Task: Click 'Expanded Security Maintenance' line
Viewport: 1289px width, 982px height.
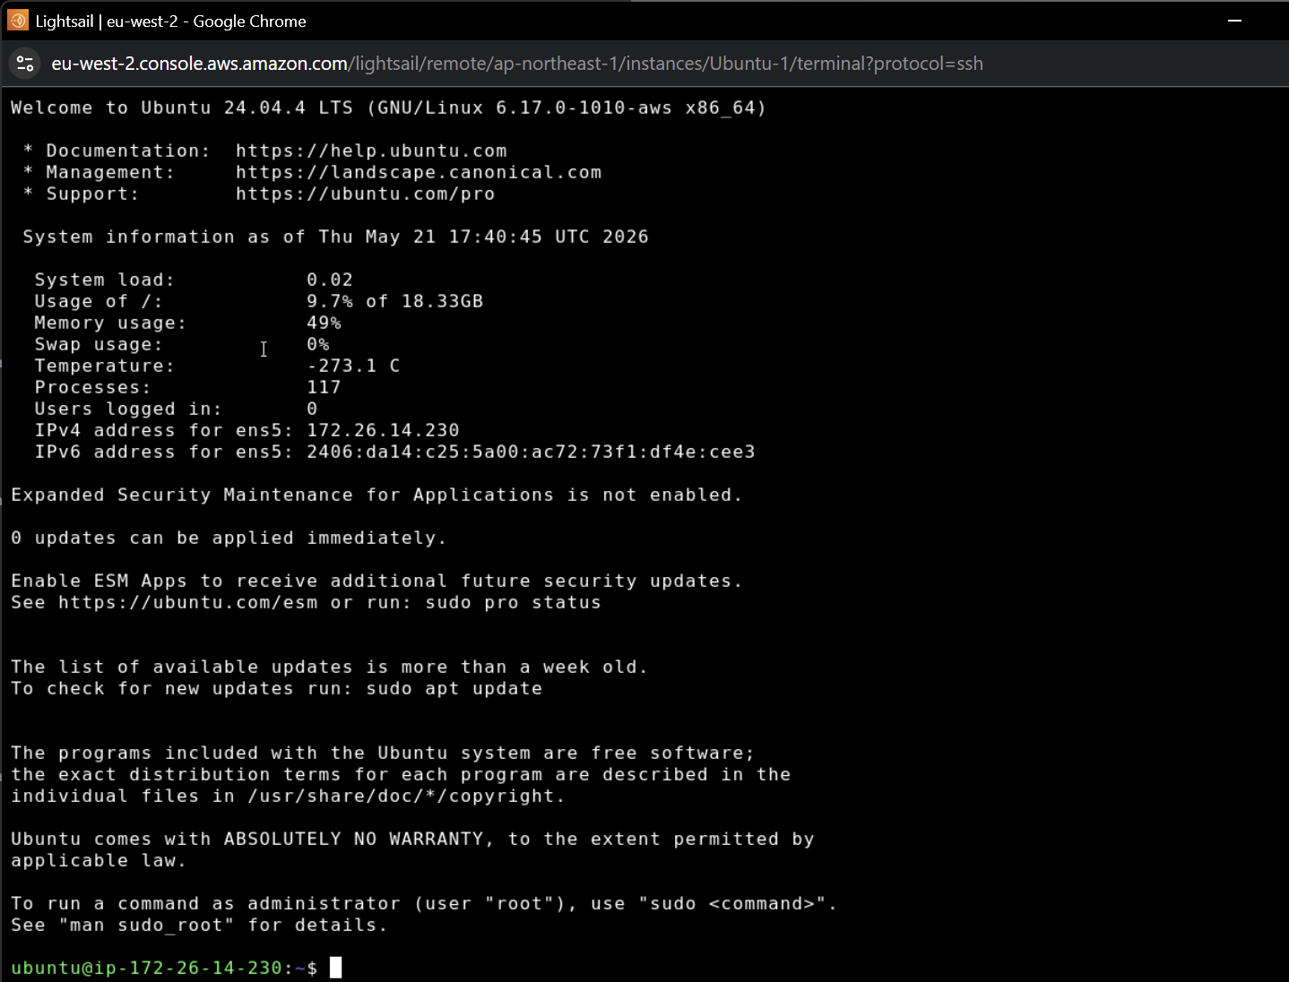Action: 376,495
